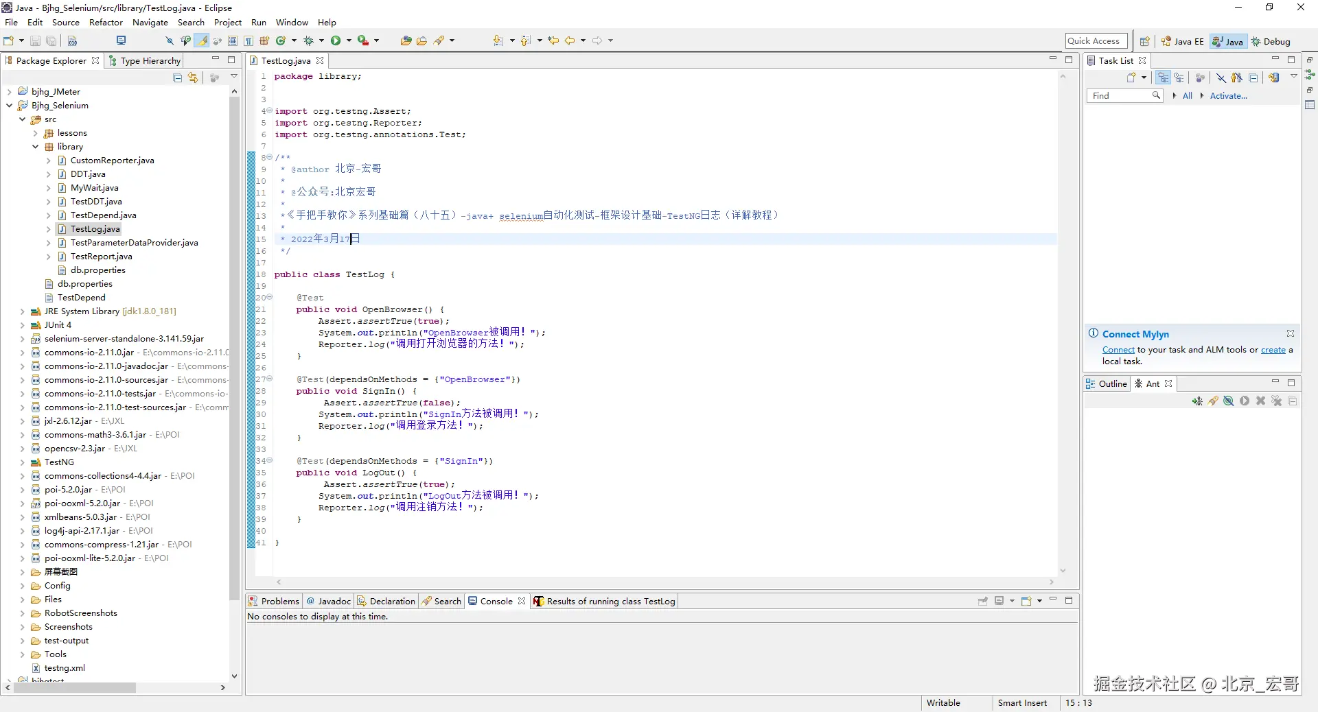The height and width of the screenshot is (712, 1318).
Task: Toggle Hide Completed Tasks in Task List
Action: (x=1221, y=78)
